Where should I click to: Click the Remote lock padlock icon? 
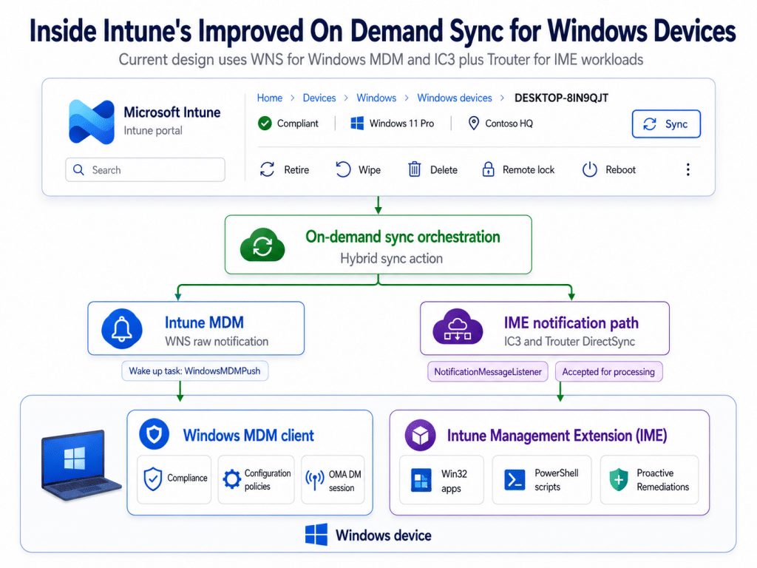(488, 169)
